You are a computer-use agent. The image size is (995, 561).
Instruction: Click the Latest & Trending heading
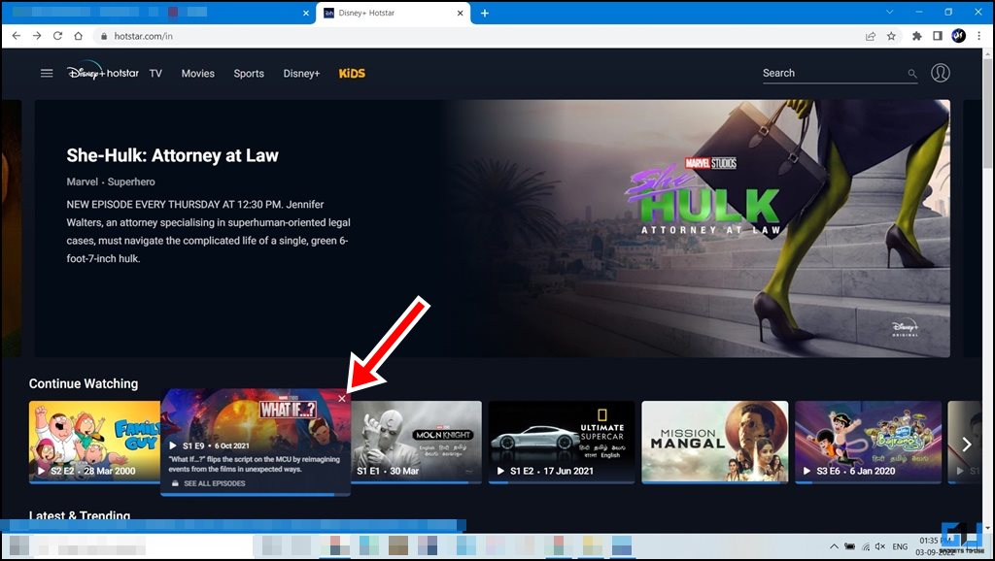click(x=80, y=514)
